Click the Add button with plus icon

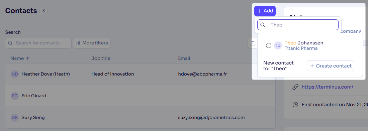click(265, 11)
